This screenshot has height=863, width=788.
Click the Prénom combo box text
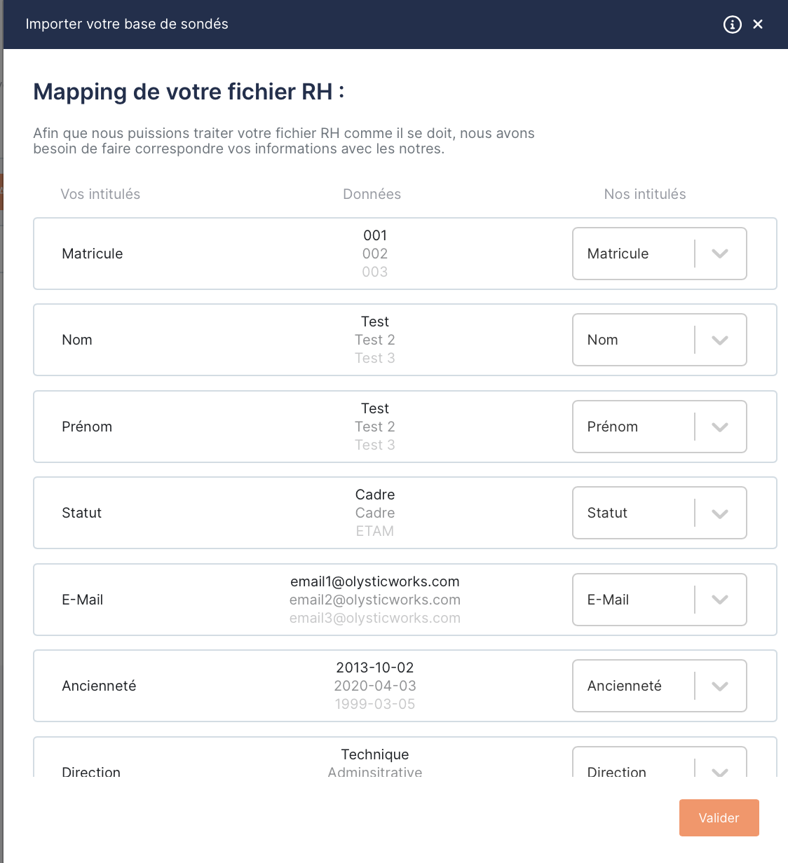point(613,427)
